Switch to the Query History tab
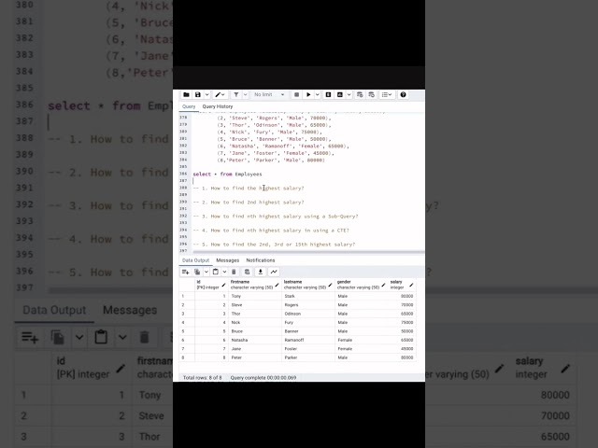598x448 pixels. 218,106
